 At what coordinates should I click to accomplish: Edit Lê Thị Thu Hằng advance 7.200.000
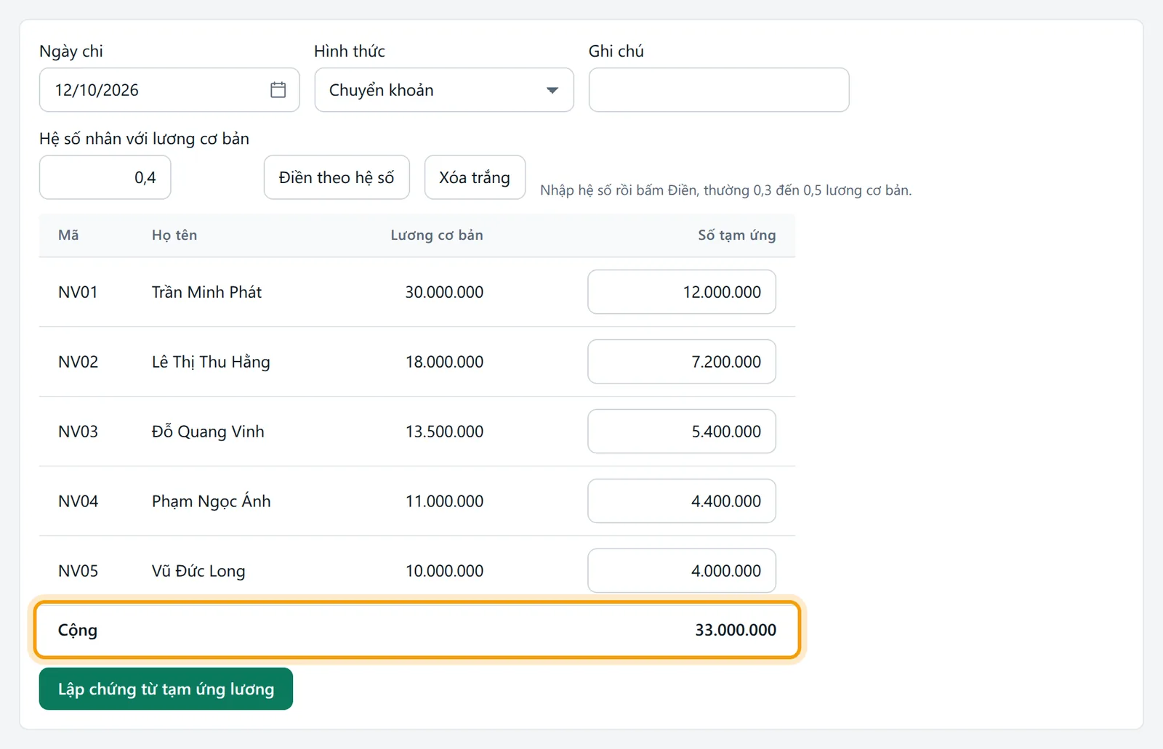point(682,362)
